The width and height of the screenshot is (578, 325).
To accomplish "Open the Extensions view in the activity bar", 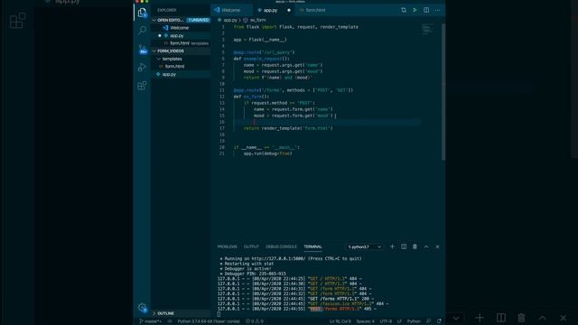I will [143, 86].
